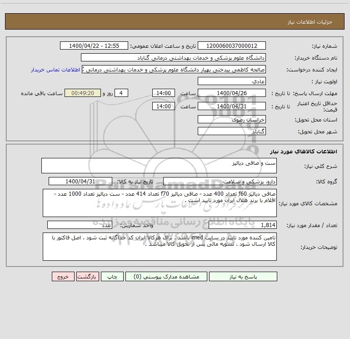Click the delivery city field گناباد
This screenshot has height=339, width=350.
[x=232, y=131]
